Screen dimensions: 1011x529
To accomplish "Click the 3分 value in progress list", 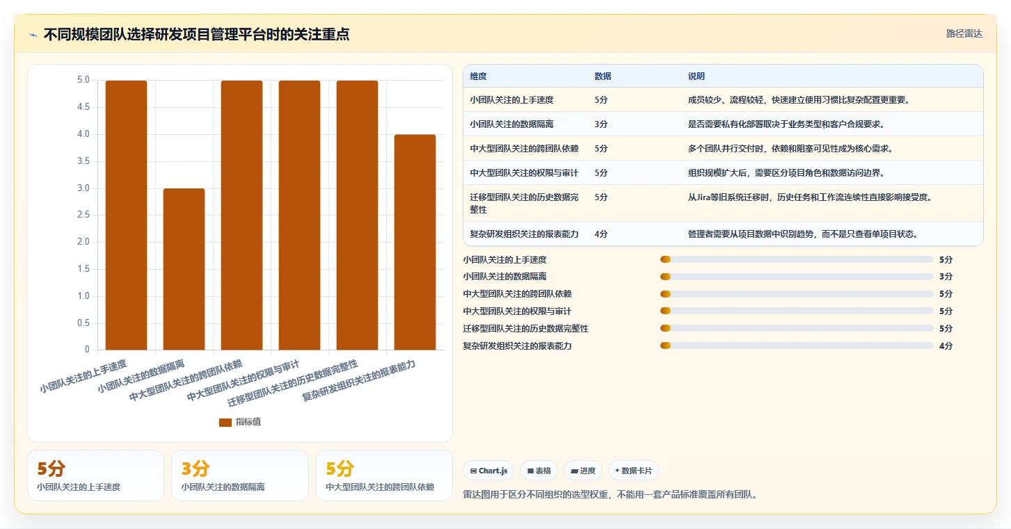I will 946,277.
